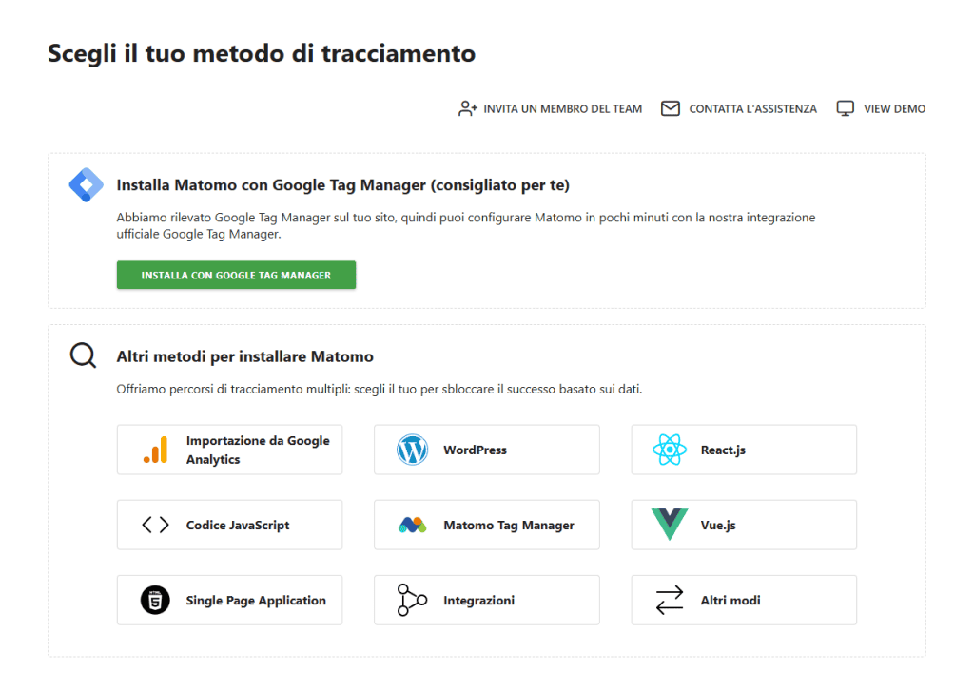Viewport: 974px width, 690px height.
Task: Select the Matomo Tag Manager label
Action: 509,525
